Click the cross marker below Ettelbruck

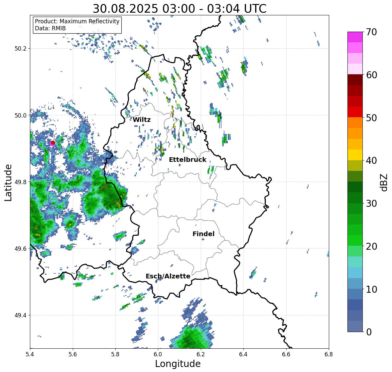tap(180, 165)
